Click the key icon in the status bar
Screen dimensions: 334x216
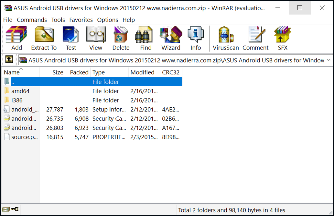tap(14, 210)
